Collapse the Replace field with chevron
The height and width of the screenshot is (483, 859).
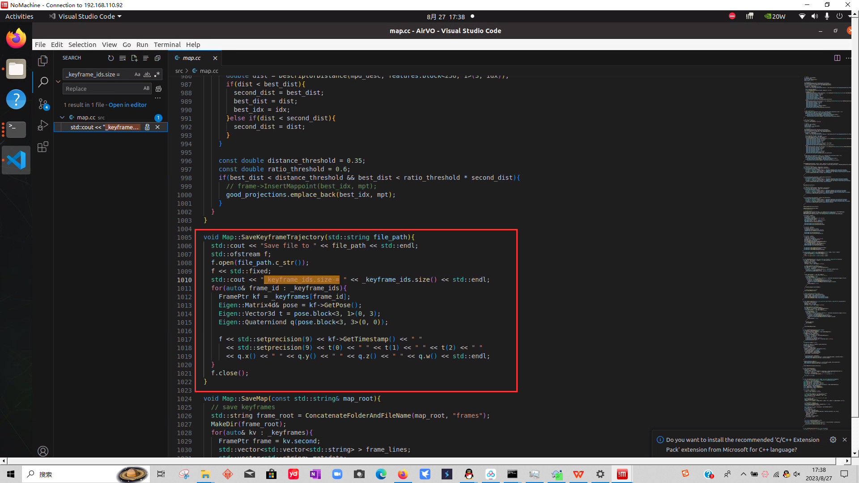58,81
